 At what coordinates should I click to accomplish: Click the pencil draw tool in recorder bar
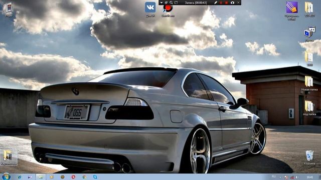(215, 2)
